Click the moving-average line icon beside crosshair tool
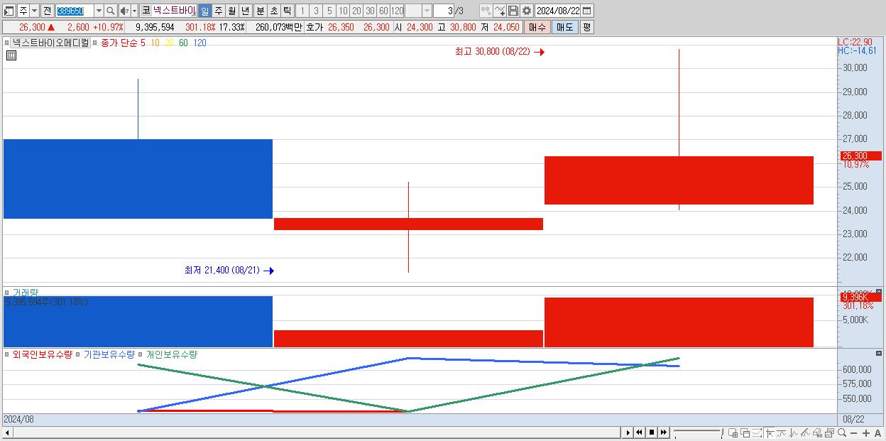The height and width of the screenshot is (441, 886). point(782,432)
